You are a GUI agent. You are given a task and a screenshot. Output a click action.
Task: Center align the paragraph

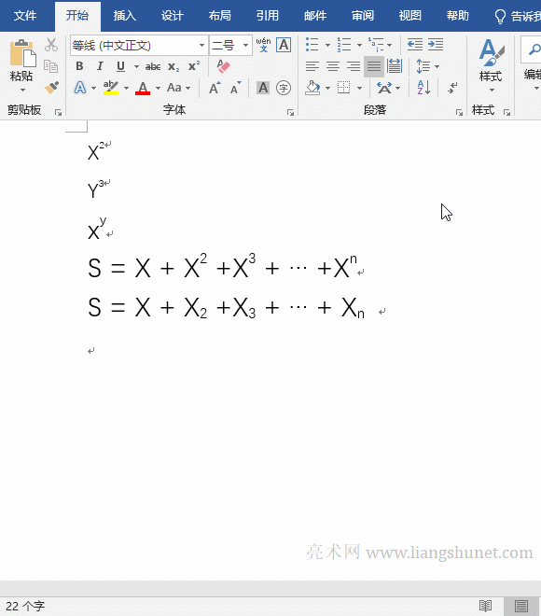tap(333, 66)
